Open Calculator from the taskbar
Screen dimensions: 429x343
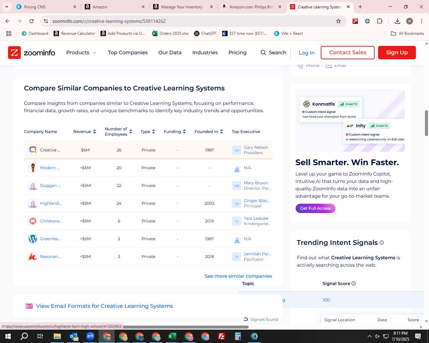[x=238, y=336]
